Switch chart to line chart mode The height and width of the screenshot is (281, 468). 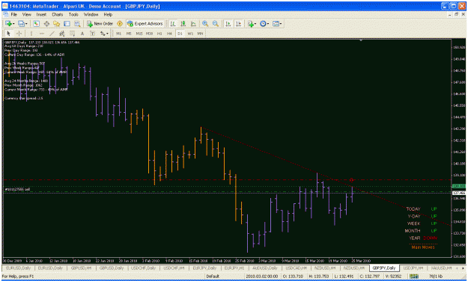[193, 23]
